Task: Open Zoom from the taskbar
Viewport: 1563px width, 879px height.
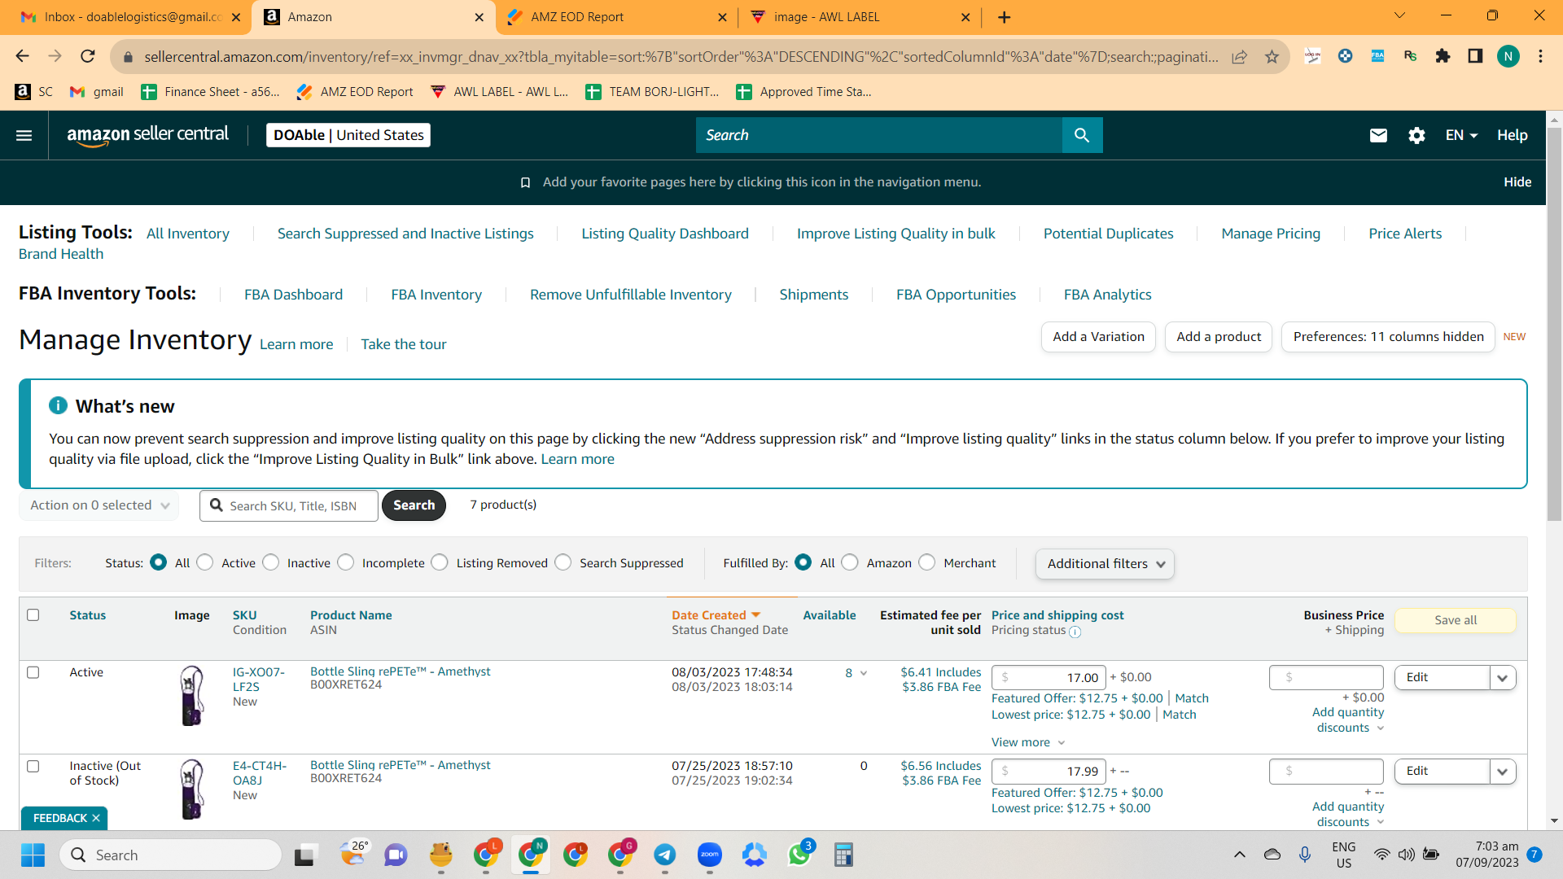Action: [710, 855]
